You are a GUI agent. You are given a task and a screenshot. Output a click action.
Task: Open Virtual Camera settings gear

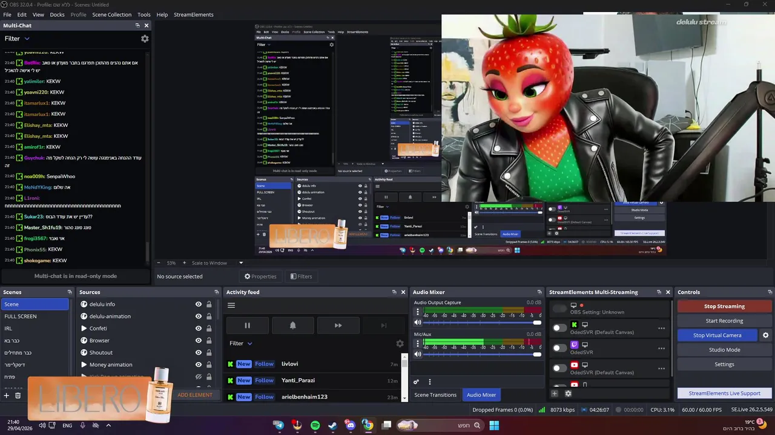765,335
